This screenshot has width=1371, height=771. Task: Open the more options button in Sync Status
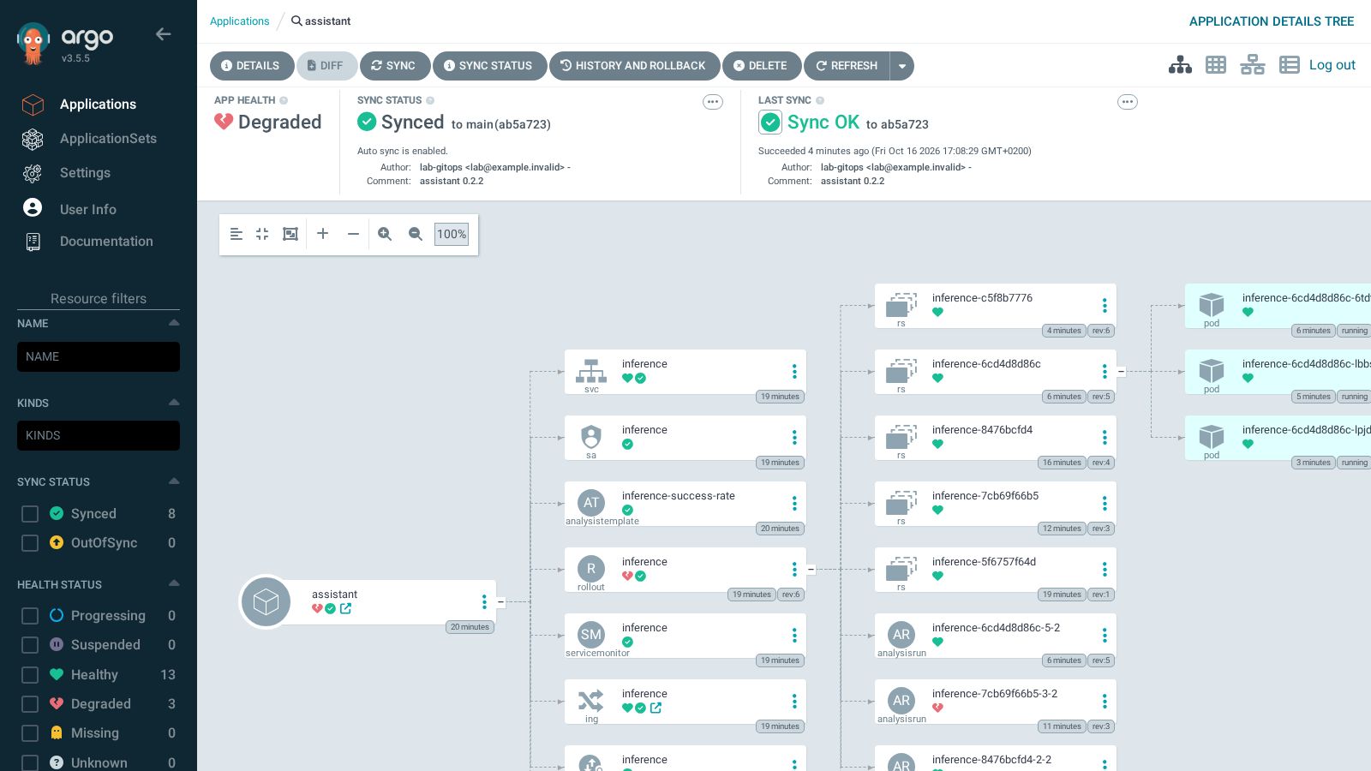point(712,102)
